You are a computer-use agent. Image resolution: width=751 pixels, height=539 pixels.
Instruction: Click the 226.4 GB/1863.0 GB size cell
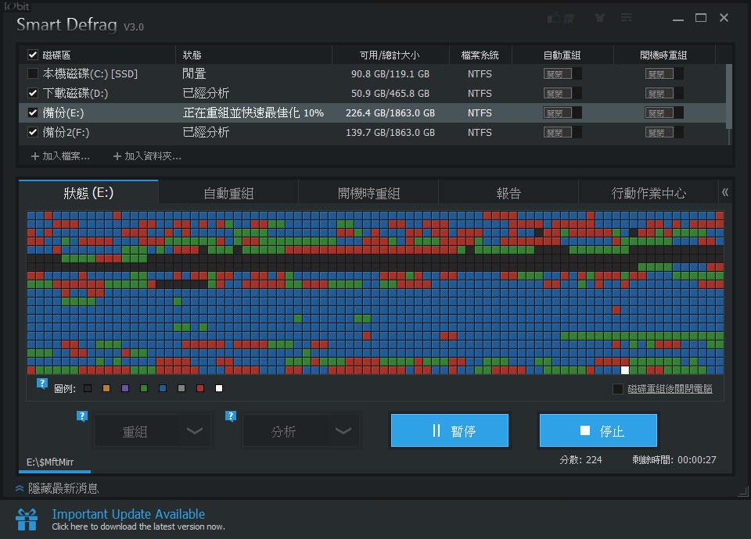390,113
